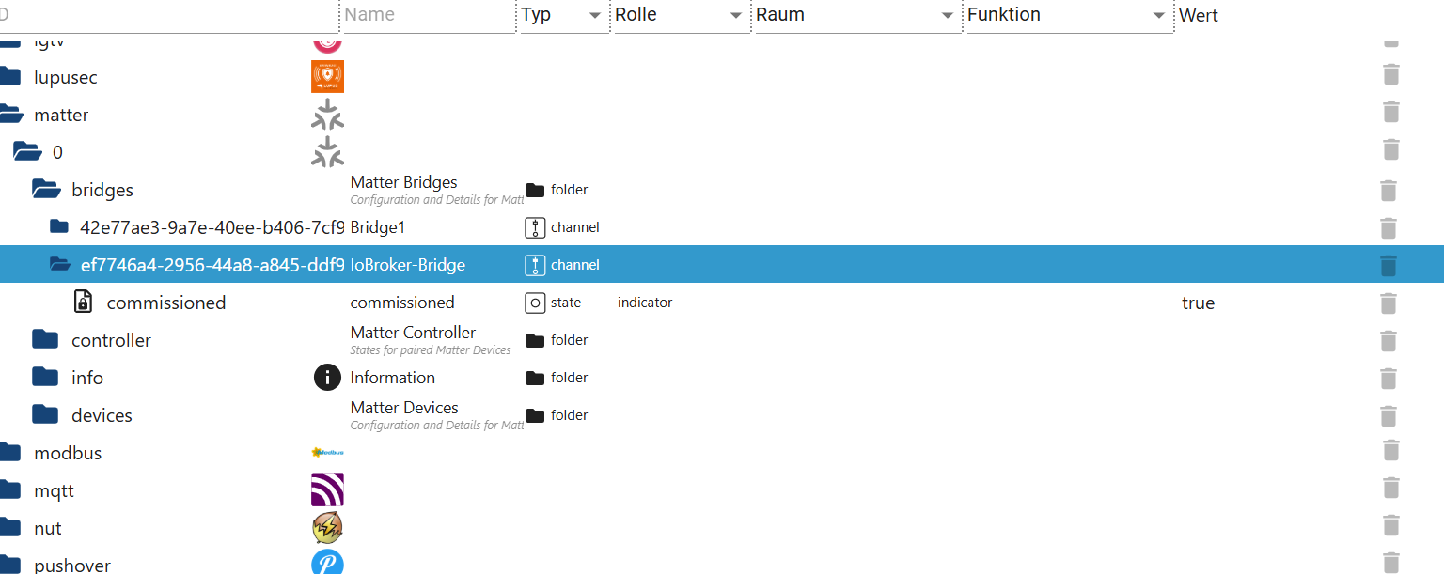Click the info icon beside Information
Image resolution: width=1444 pixels, height=574 pixels.
[x=327, y=377]
